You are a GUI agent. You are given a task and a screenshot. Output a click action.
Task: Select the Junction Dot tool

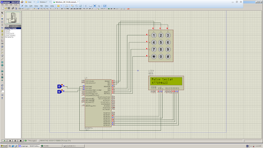coord(2,19)
